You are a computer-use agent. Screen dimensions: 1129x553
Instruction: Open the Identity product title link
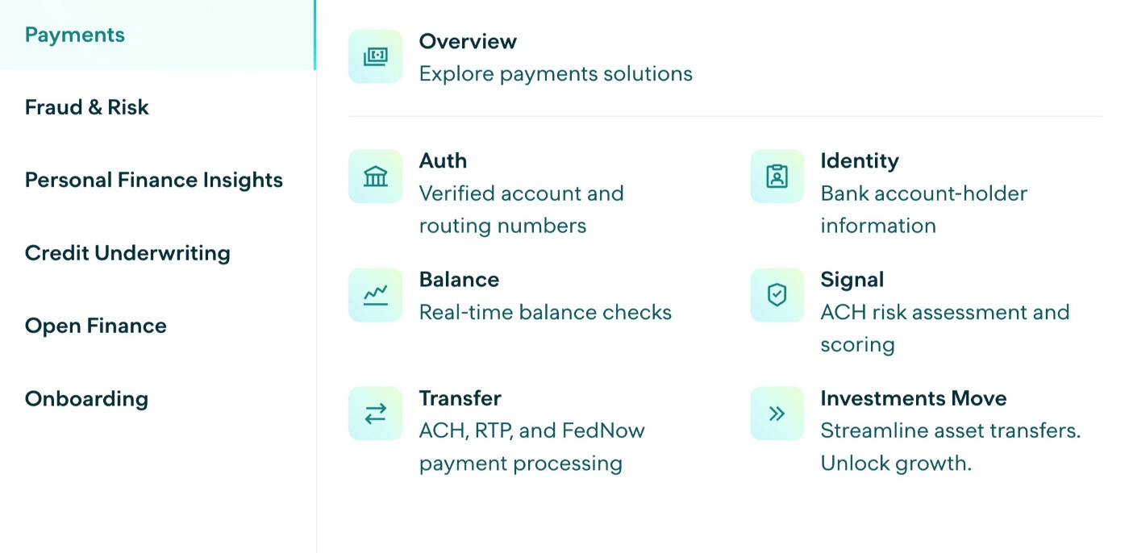coord(860,160)
